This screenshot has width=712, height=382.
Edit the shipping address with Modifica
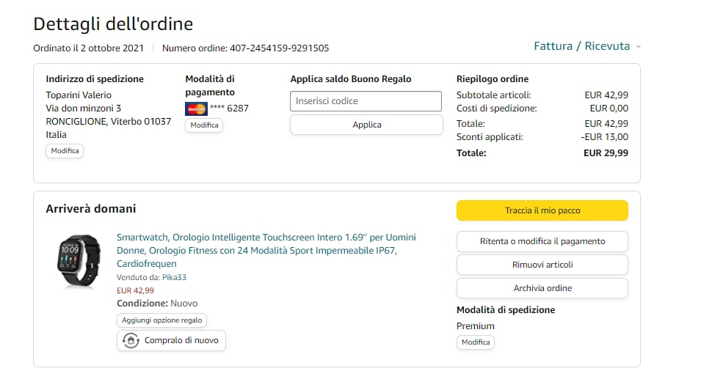(65, 151)
